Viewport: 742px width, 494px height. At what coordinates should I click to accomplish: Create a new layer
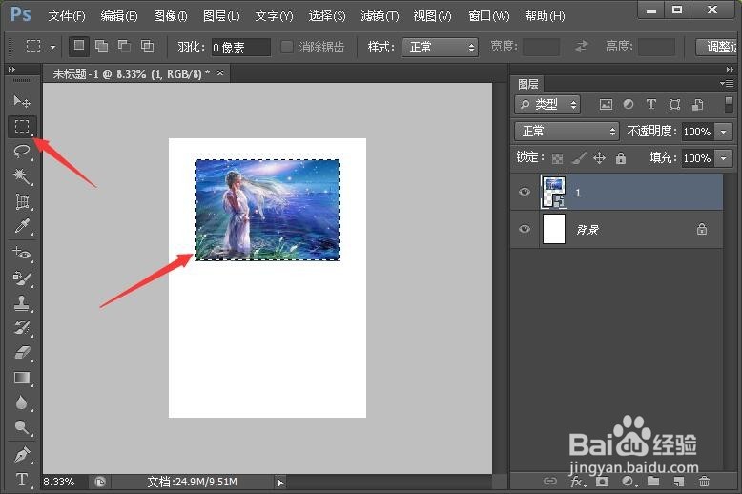click(x=679, y=482)
